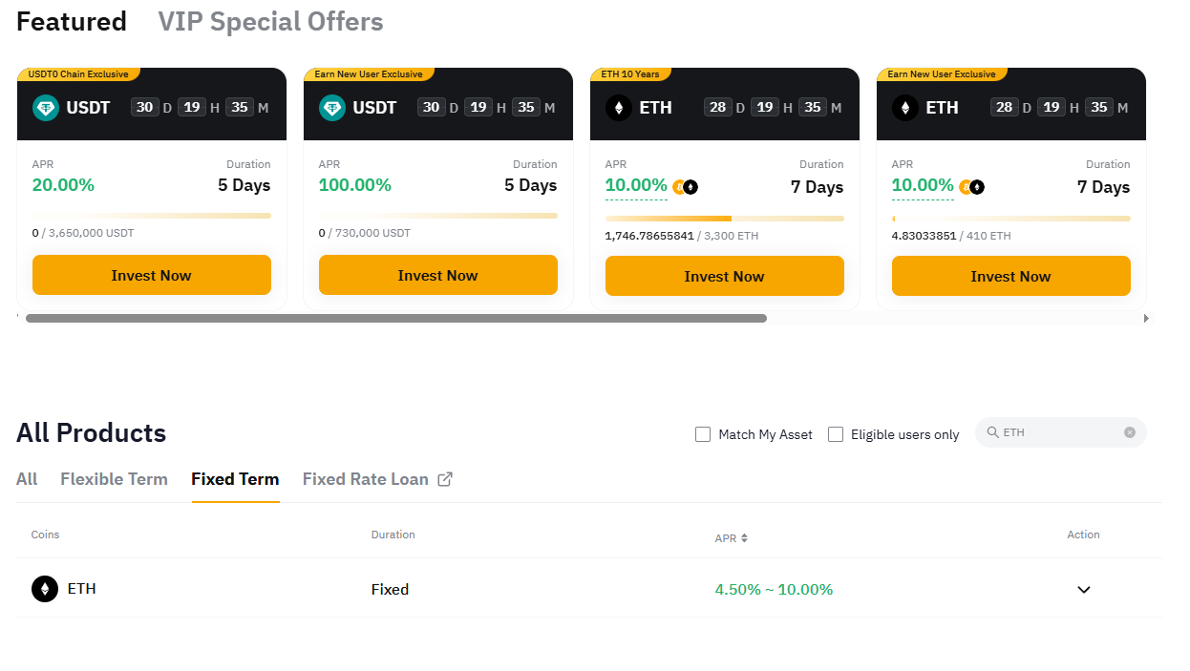
Task: Click the right arrow of the horizontal scrollbar
Action: point(1146,318)
